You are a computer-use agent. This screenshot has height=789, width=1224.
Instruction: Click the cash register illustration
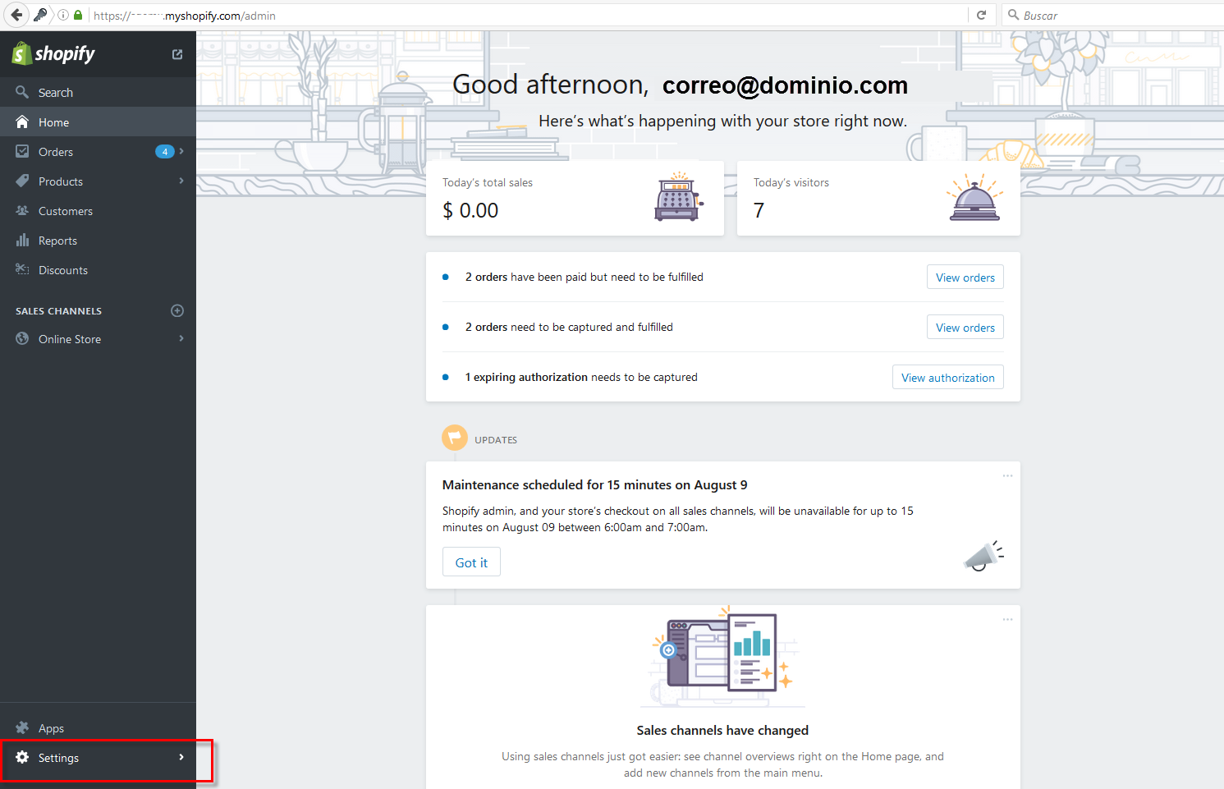tap(679, 197)
